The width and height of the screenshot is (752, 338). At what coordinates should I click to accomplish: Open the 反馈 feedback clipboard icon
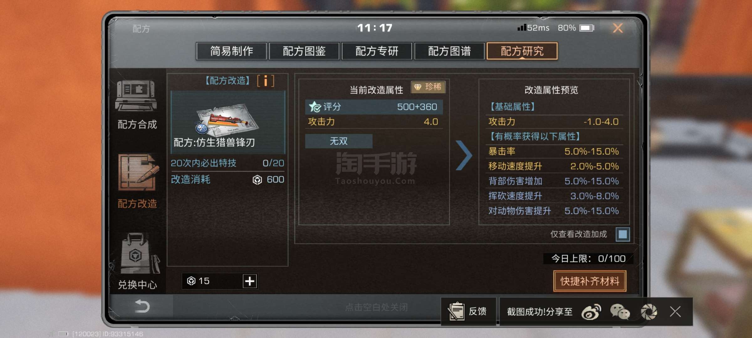pos(457,311)
